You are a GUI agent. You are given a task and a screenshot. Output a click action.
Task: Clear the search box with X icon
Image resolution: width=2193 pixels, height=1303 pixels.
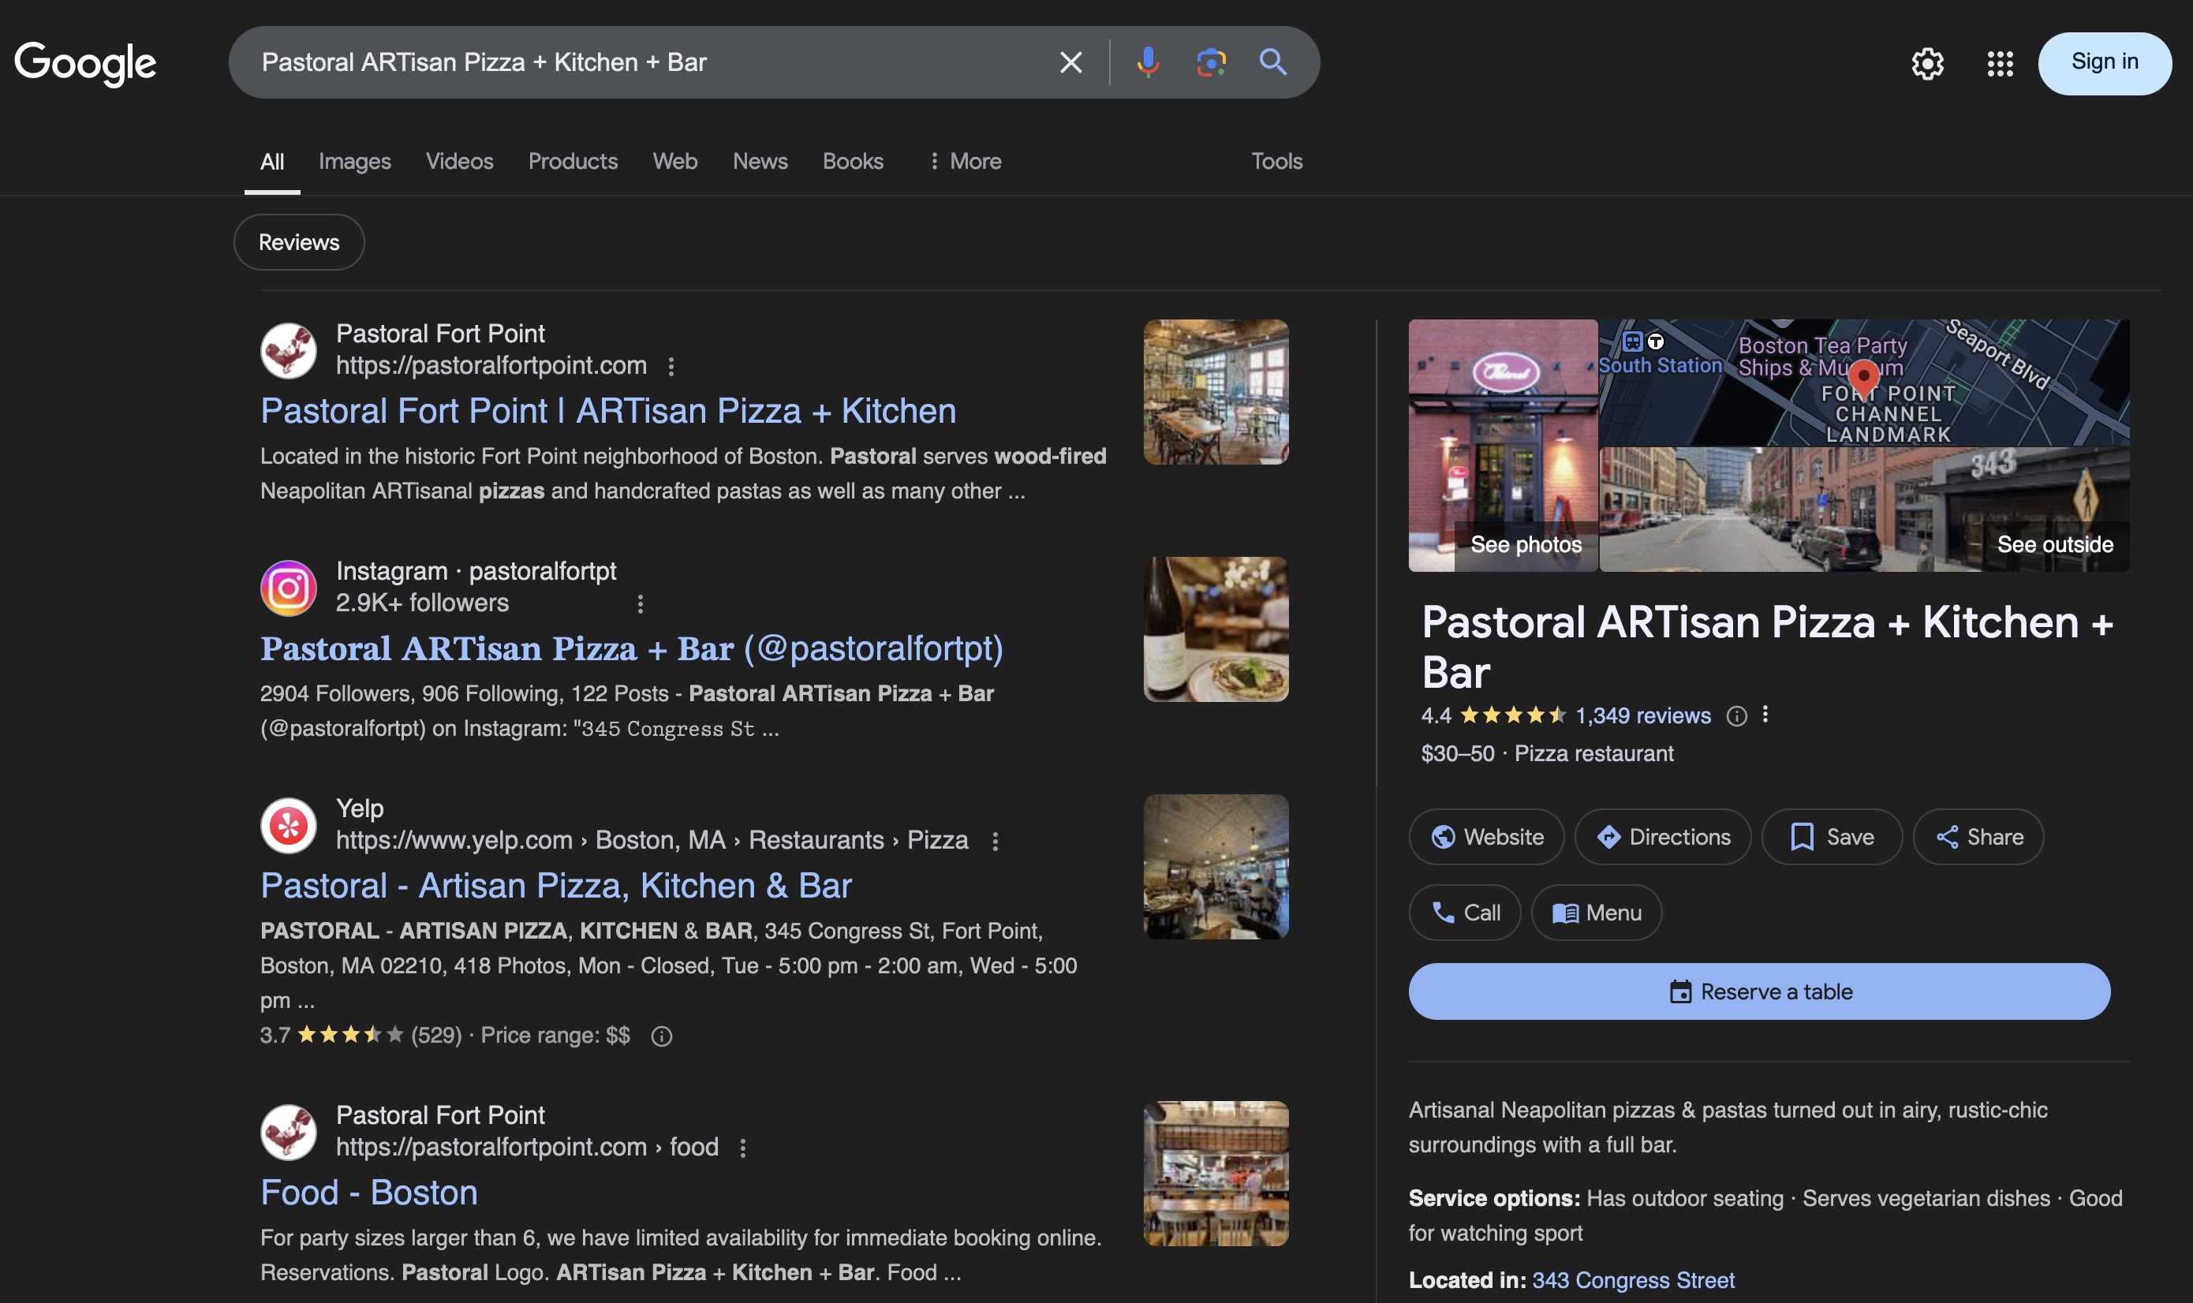coord(1070,62)
